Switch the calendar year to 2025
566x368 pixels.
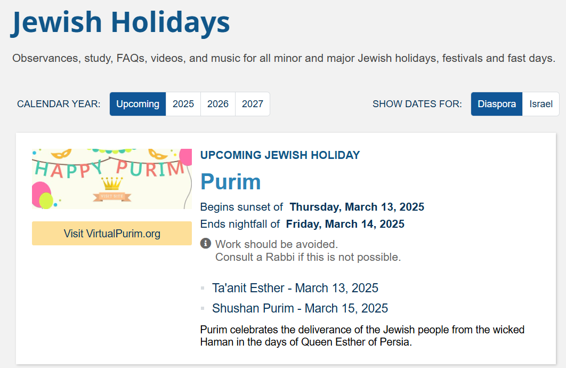(x=183, y=104)
